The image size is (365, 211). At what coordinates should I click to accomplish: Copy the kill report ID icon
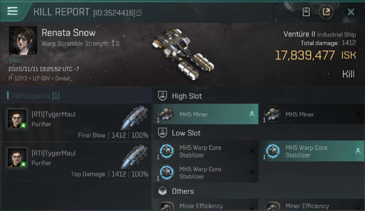[139, 13]
